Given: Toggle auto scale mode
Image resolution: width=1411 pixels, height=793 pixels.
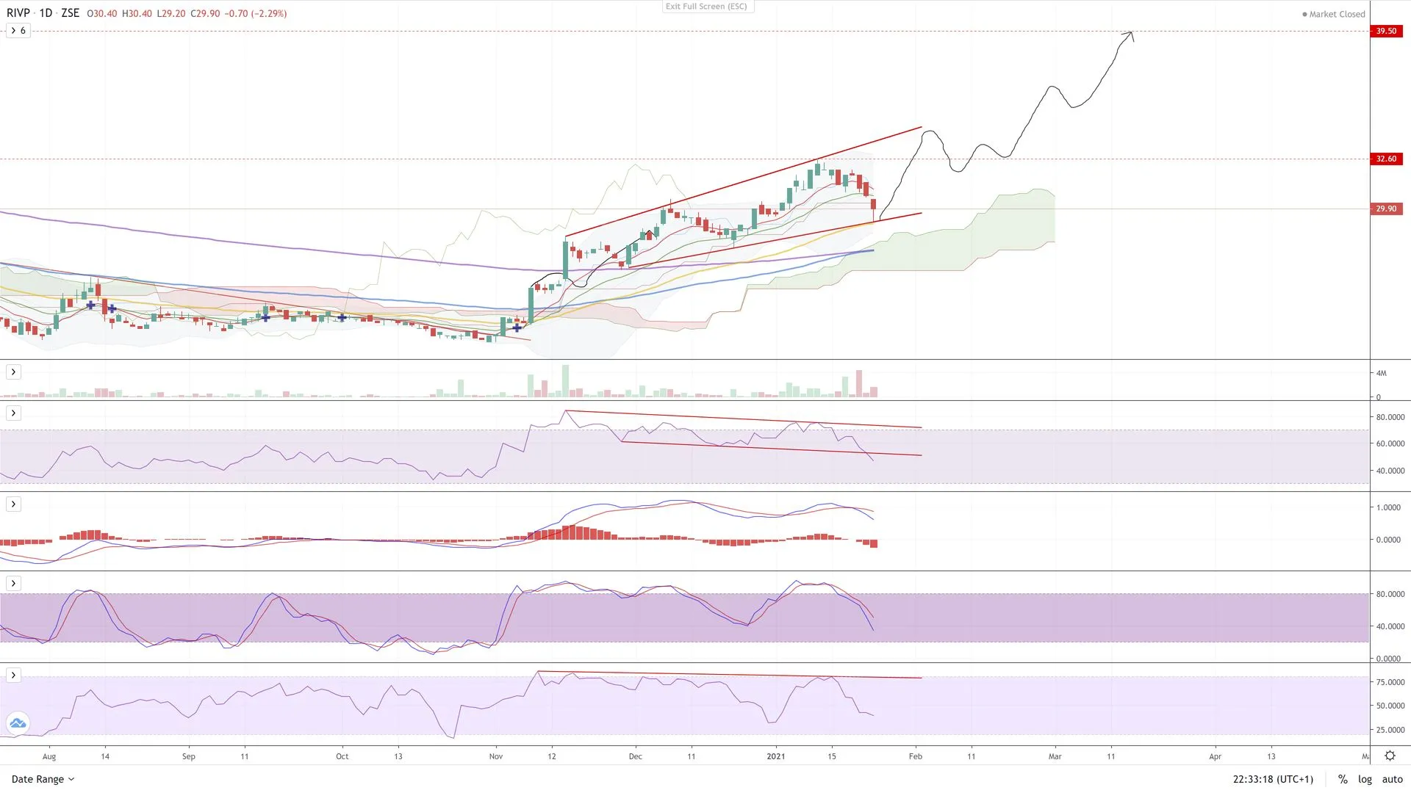Looking at the screenshot, I should pos(1392,779).
